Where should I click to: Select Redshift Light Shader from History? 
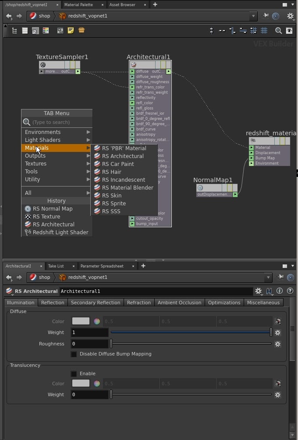pos(57,232)
